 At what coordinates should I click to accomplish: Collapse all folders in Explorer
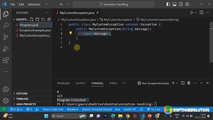(49, 19)
